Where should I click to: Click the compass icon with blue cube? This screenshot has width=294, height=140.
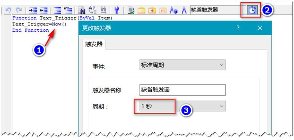point(173,10)
